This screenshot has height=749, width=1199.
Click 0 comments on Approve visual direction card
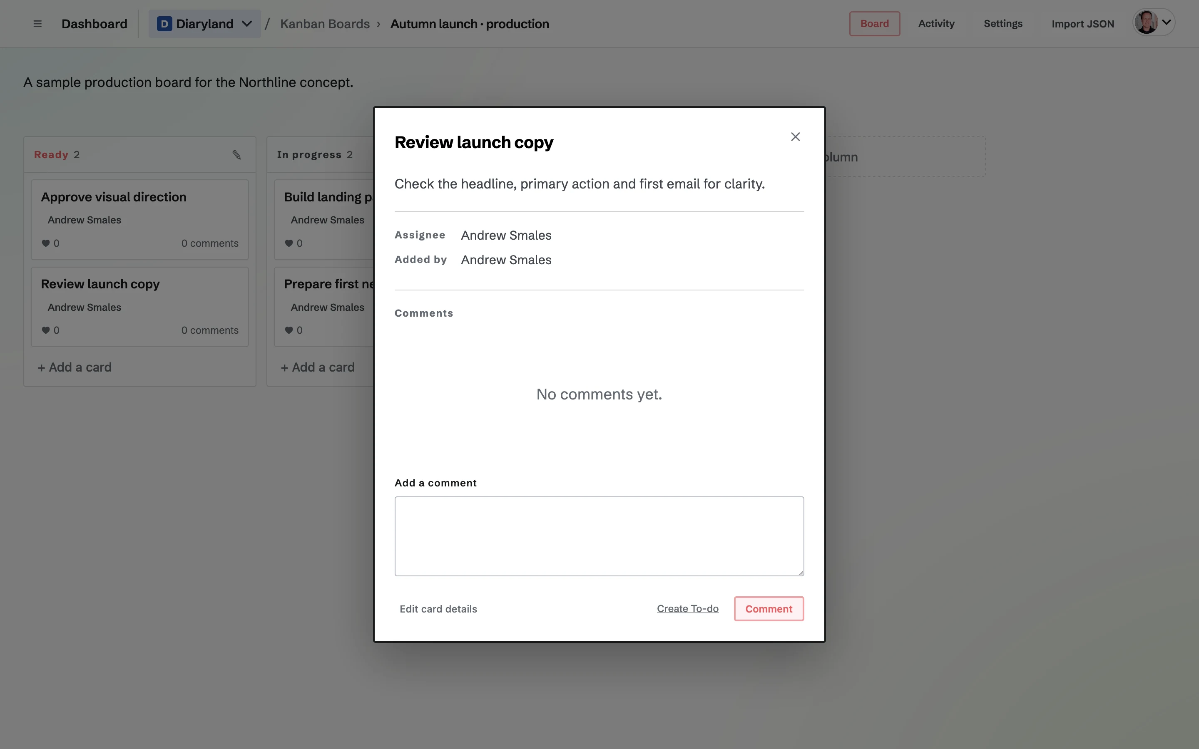click(209, 243)
